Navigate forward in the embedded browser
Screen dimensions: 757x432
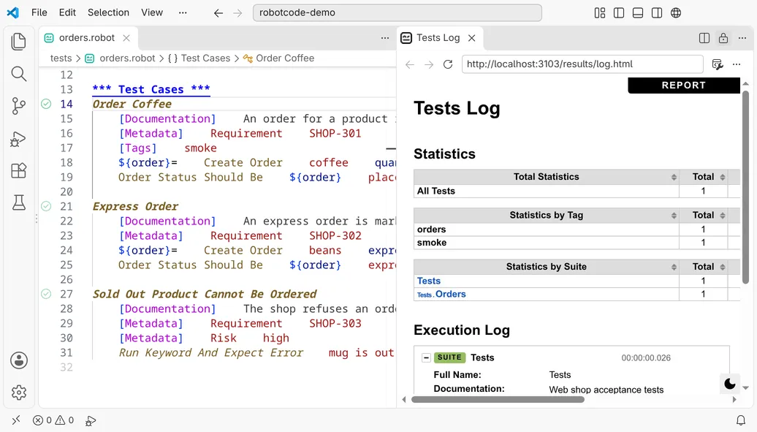point(429,64)
